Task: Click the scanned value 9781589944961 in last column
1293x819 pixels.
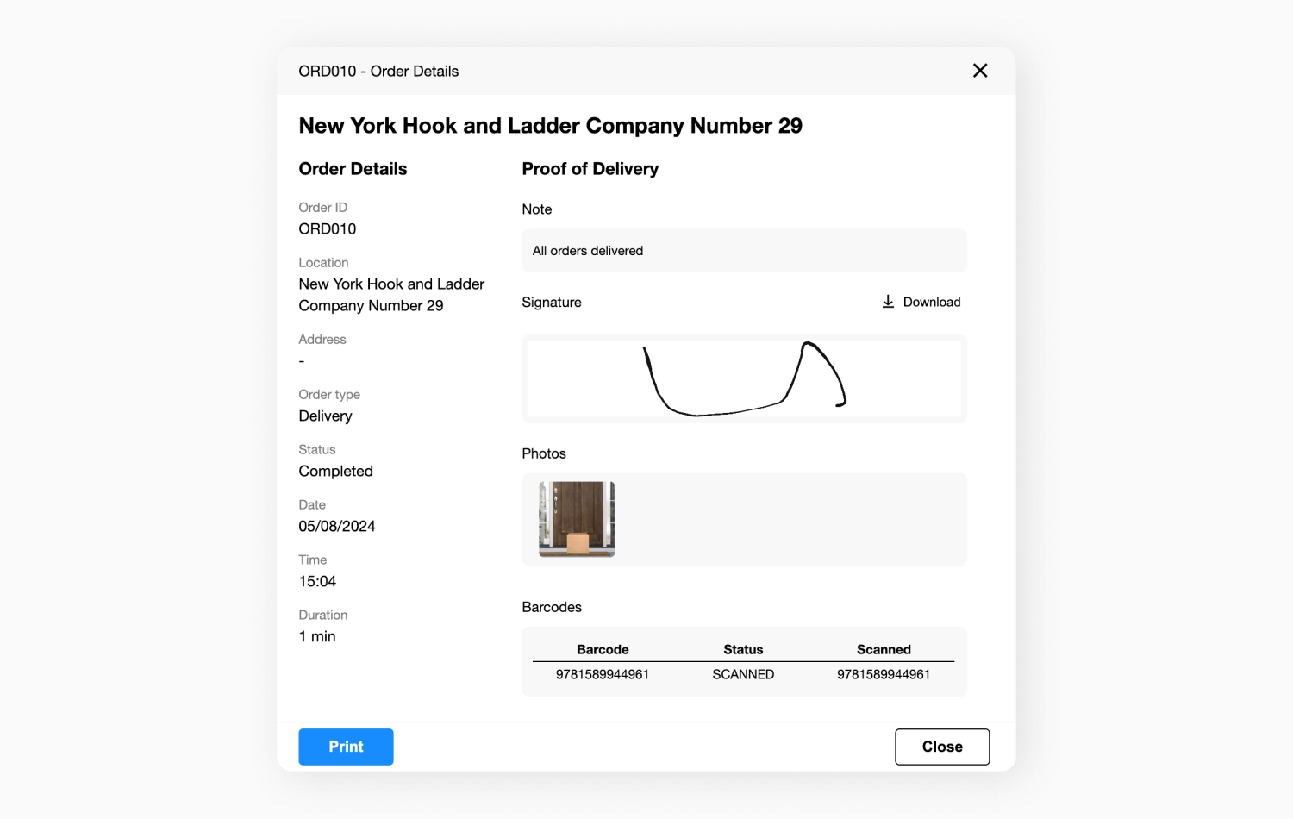Action: (884, 674)
